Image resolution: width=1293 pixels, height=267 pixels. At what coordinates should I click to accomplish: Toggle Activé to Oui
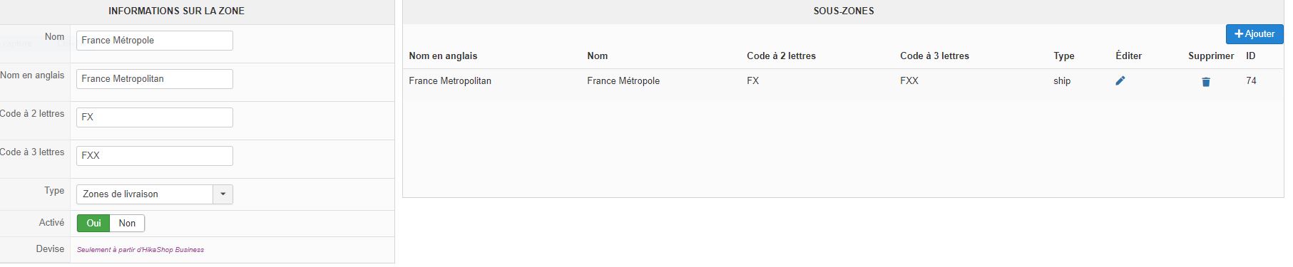94,224
